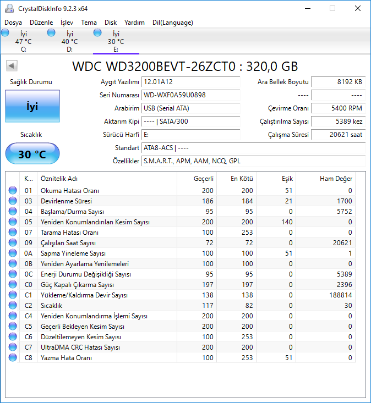
Task: Click status orb of Yazma Hata Oranı row
Action: (13, 357)
